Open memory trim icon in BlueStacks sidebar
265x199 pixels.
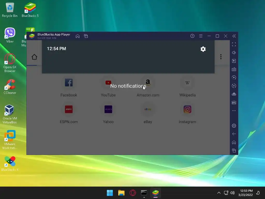[x=234, y=94]
